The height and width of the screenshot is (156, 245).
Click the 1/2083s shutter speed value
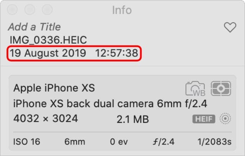click(214, 142)
